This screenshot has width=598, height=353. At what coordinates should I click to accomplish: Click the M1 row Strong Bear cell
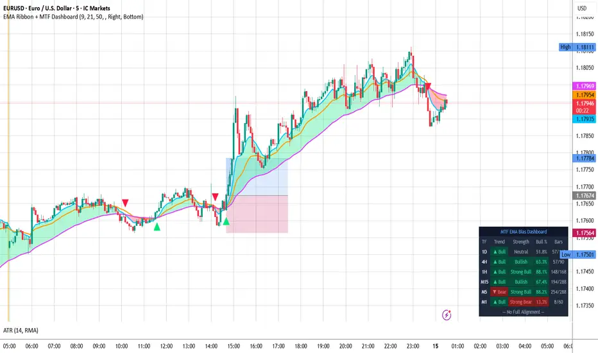pos(520,302)
